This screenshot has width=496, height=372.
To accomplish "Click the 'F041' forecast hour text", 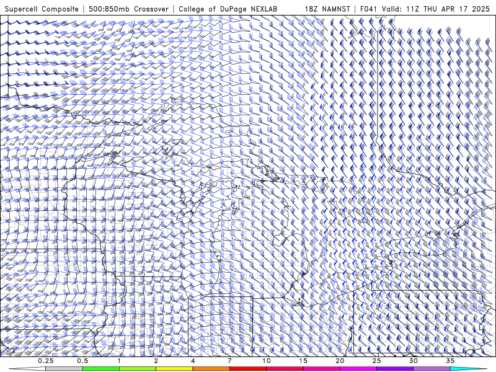I will click(x=368, y=9).
